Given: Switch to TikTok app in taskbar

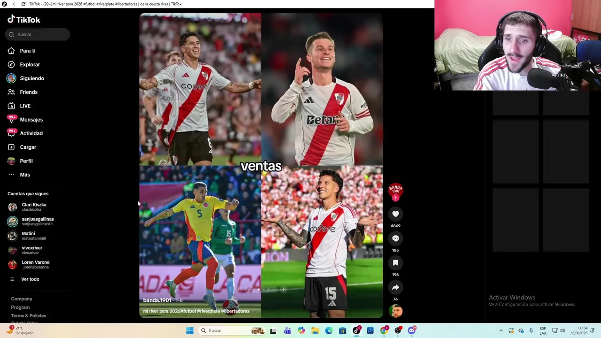Looking at the screenshot, I should click(x=356, y=330).
